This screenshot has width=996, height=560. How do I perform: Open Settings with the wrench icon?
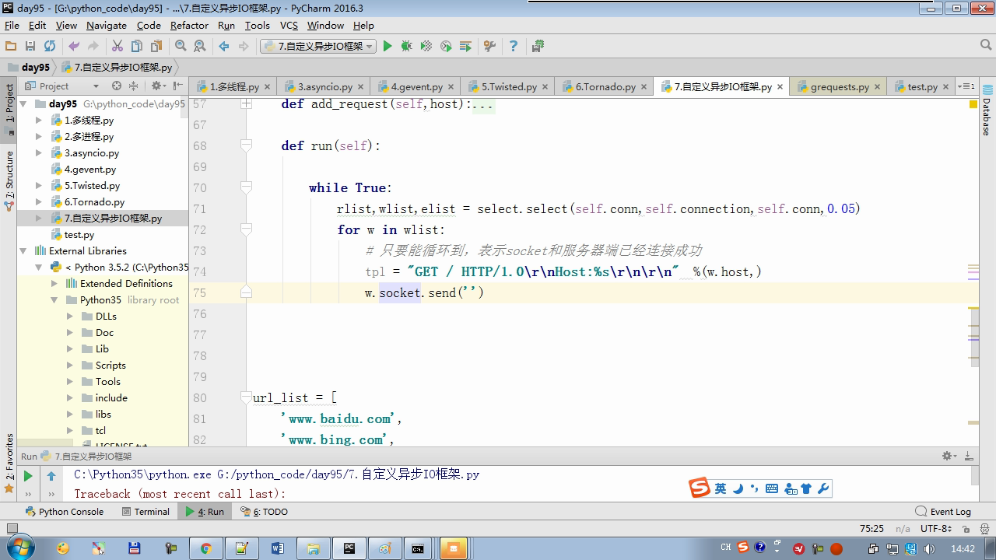489,47
